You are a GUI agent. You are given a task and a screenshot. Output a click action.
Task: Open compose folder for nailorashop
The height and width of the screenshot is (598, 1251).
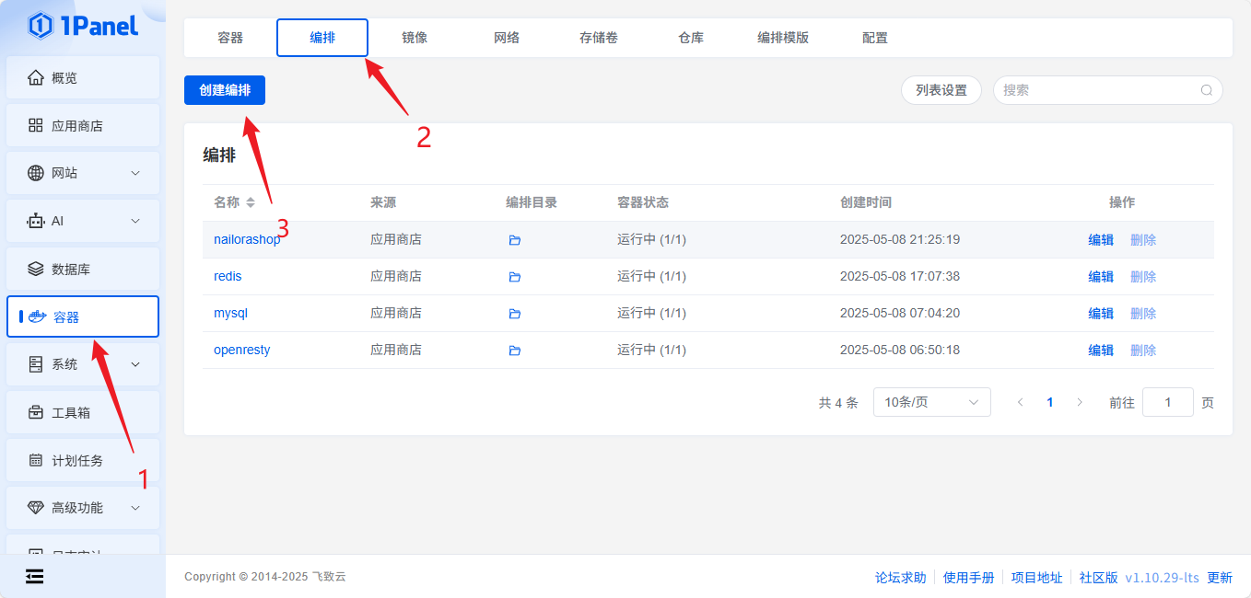[515, 240]
